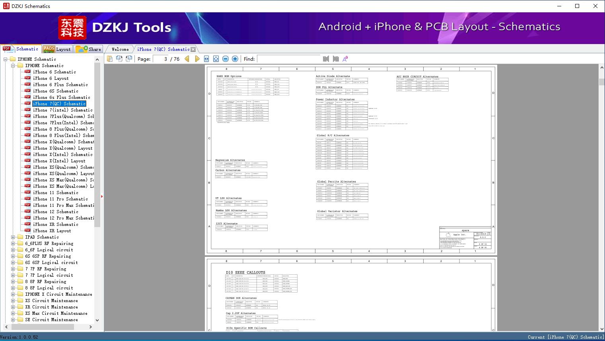Open iPhone X(Intel) Layout

[x=59, y=161]
